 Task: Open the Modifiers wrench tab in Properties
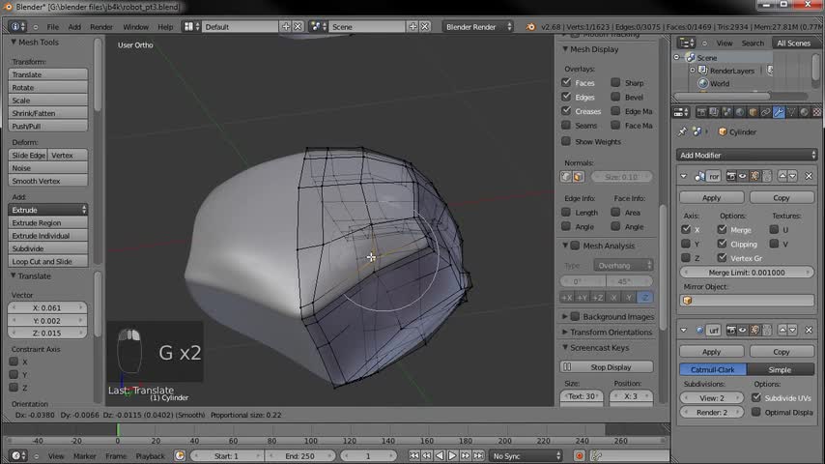point(779,112)
